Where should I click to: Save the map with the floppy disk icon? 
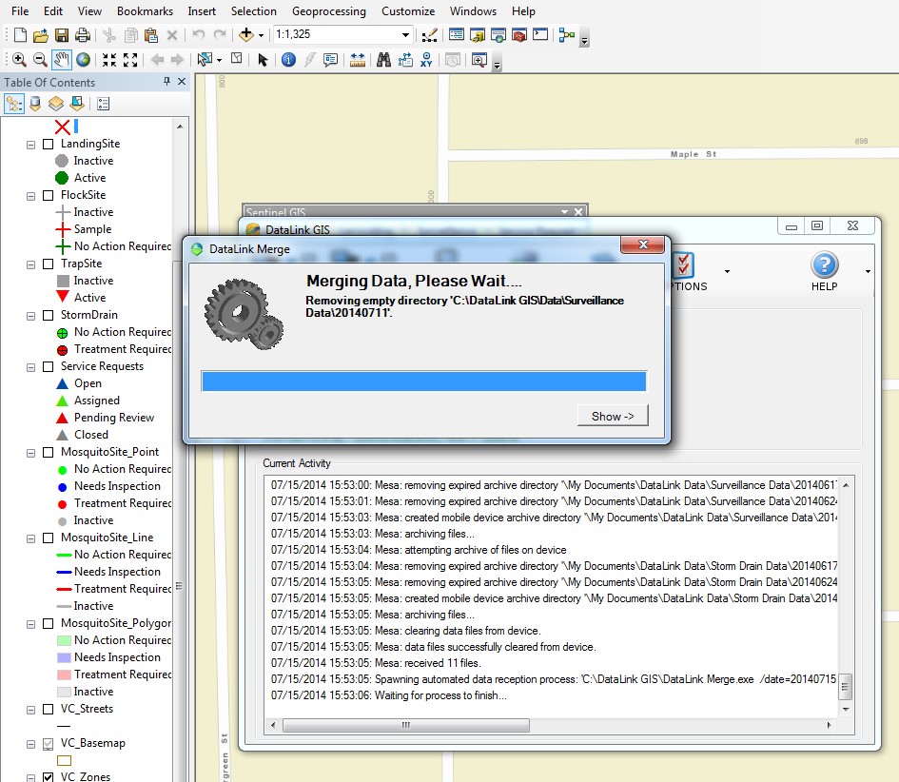pyautogui.click(x=61, y=35)
